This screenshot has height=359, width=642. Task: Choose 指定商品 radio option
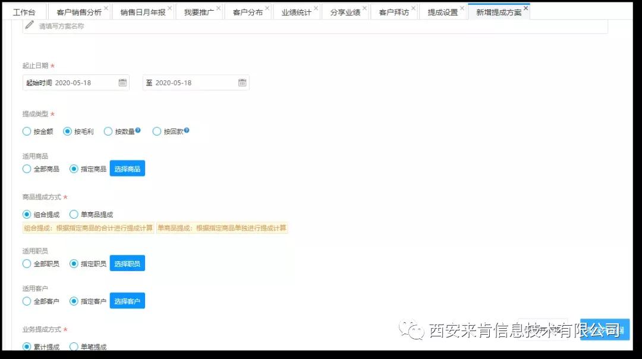tap(74, 169)
